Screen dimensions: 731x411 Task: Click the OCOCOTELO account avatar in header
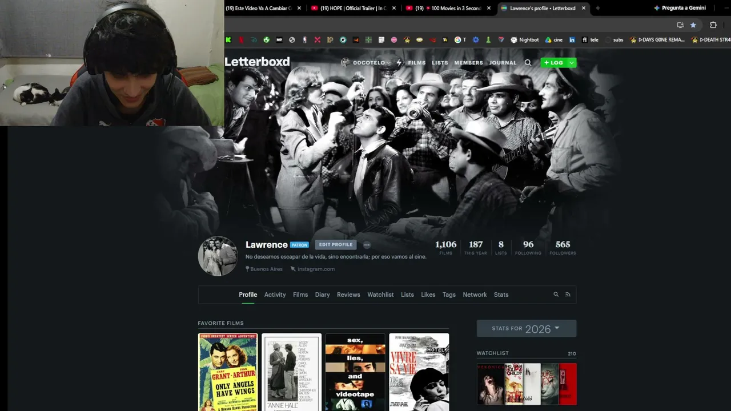click(346, 63)
